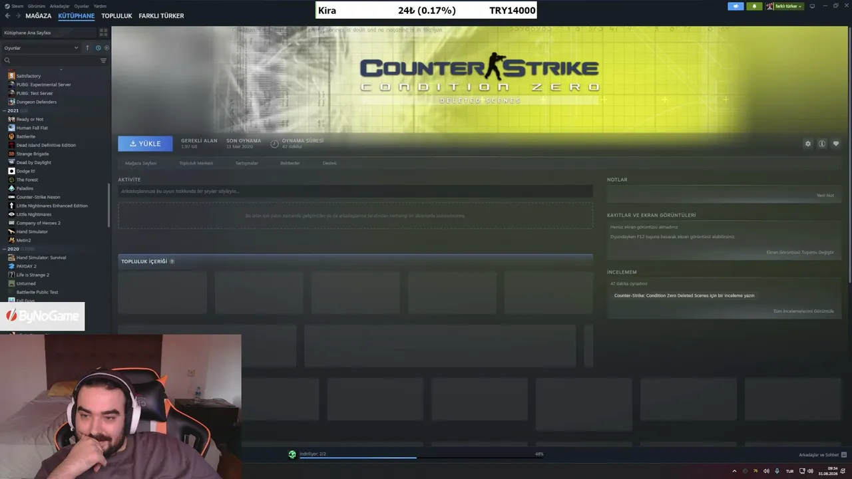Toggle sort by recent activity clock icon
This screenshot has width=852, height=479.
(98, 48)
